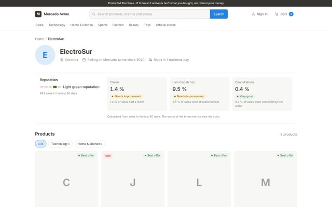Click Needs improvement badge under Late dispatches
This screenshot has width=332, height=207.
coord(189,96)
